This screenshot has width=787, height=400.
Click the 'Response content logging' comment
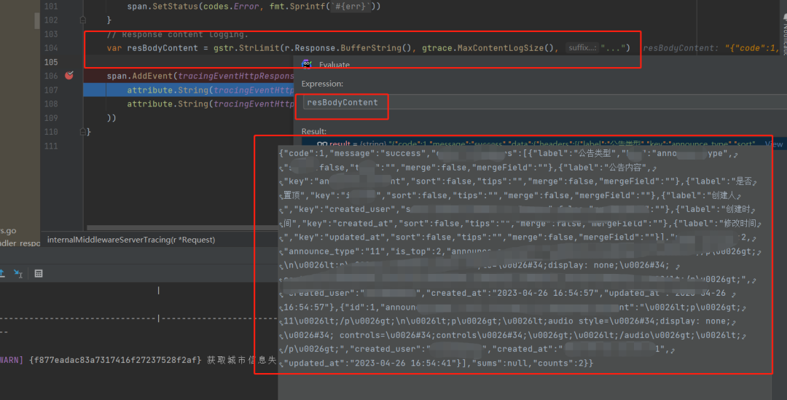pyautogui.click(x=177, y=35)
